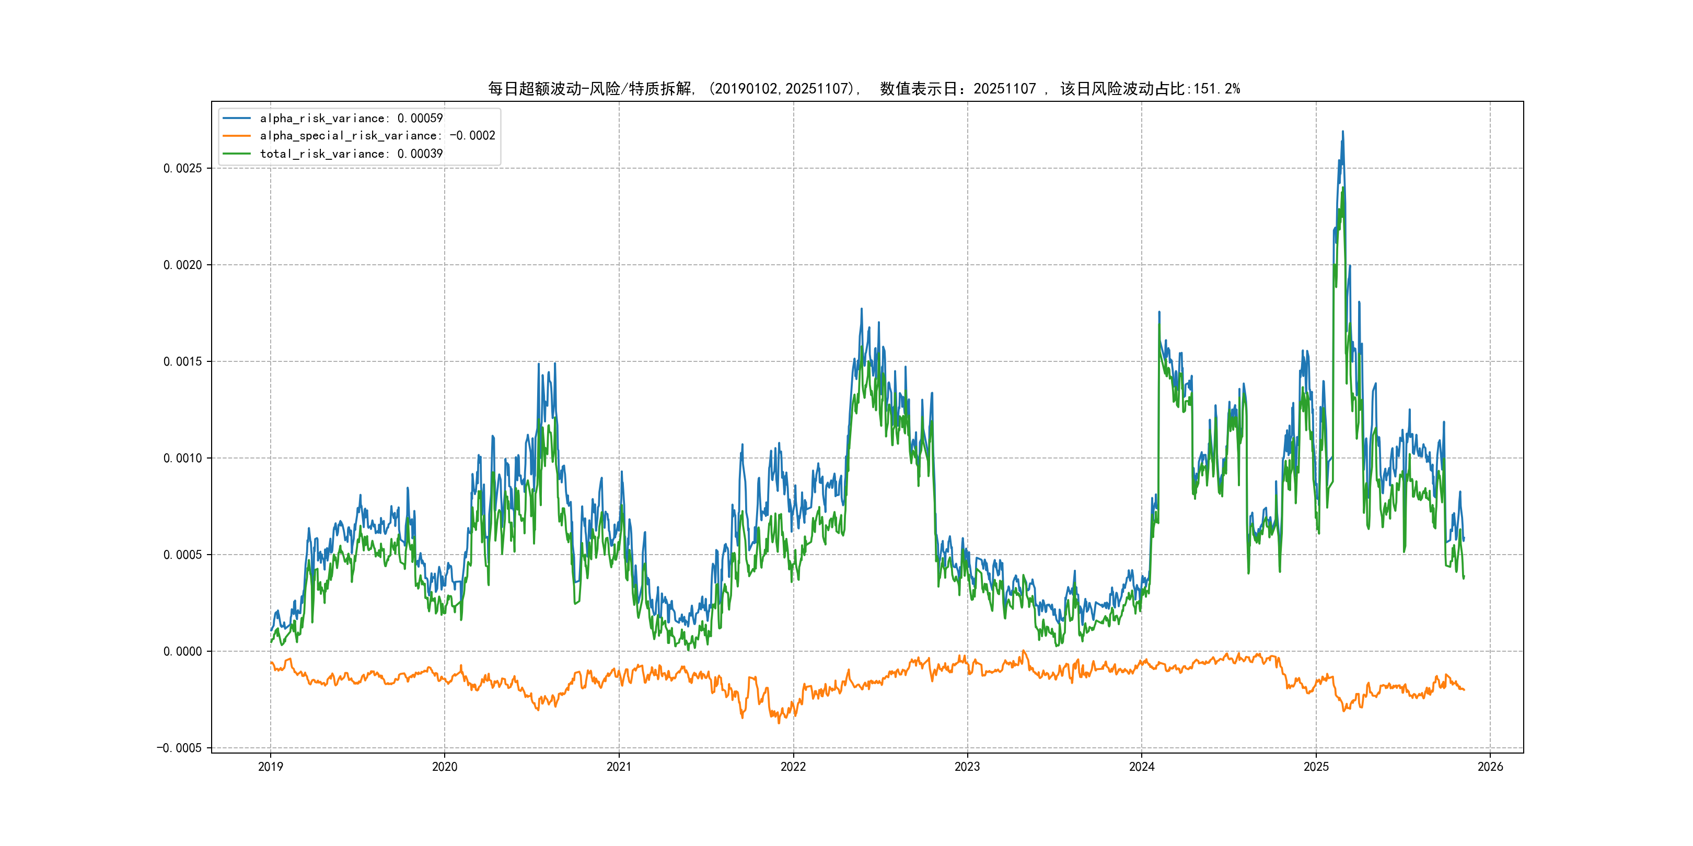Click the 2023 x-axis tick label
1693x846 pixels.
coord(967,767)
